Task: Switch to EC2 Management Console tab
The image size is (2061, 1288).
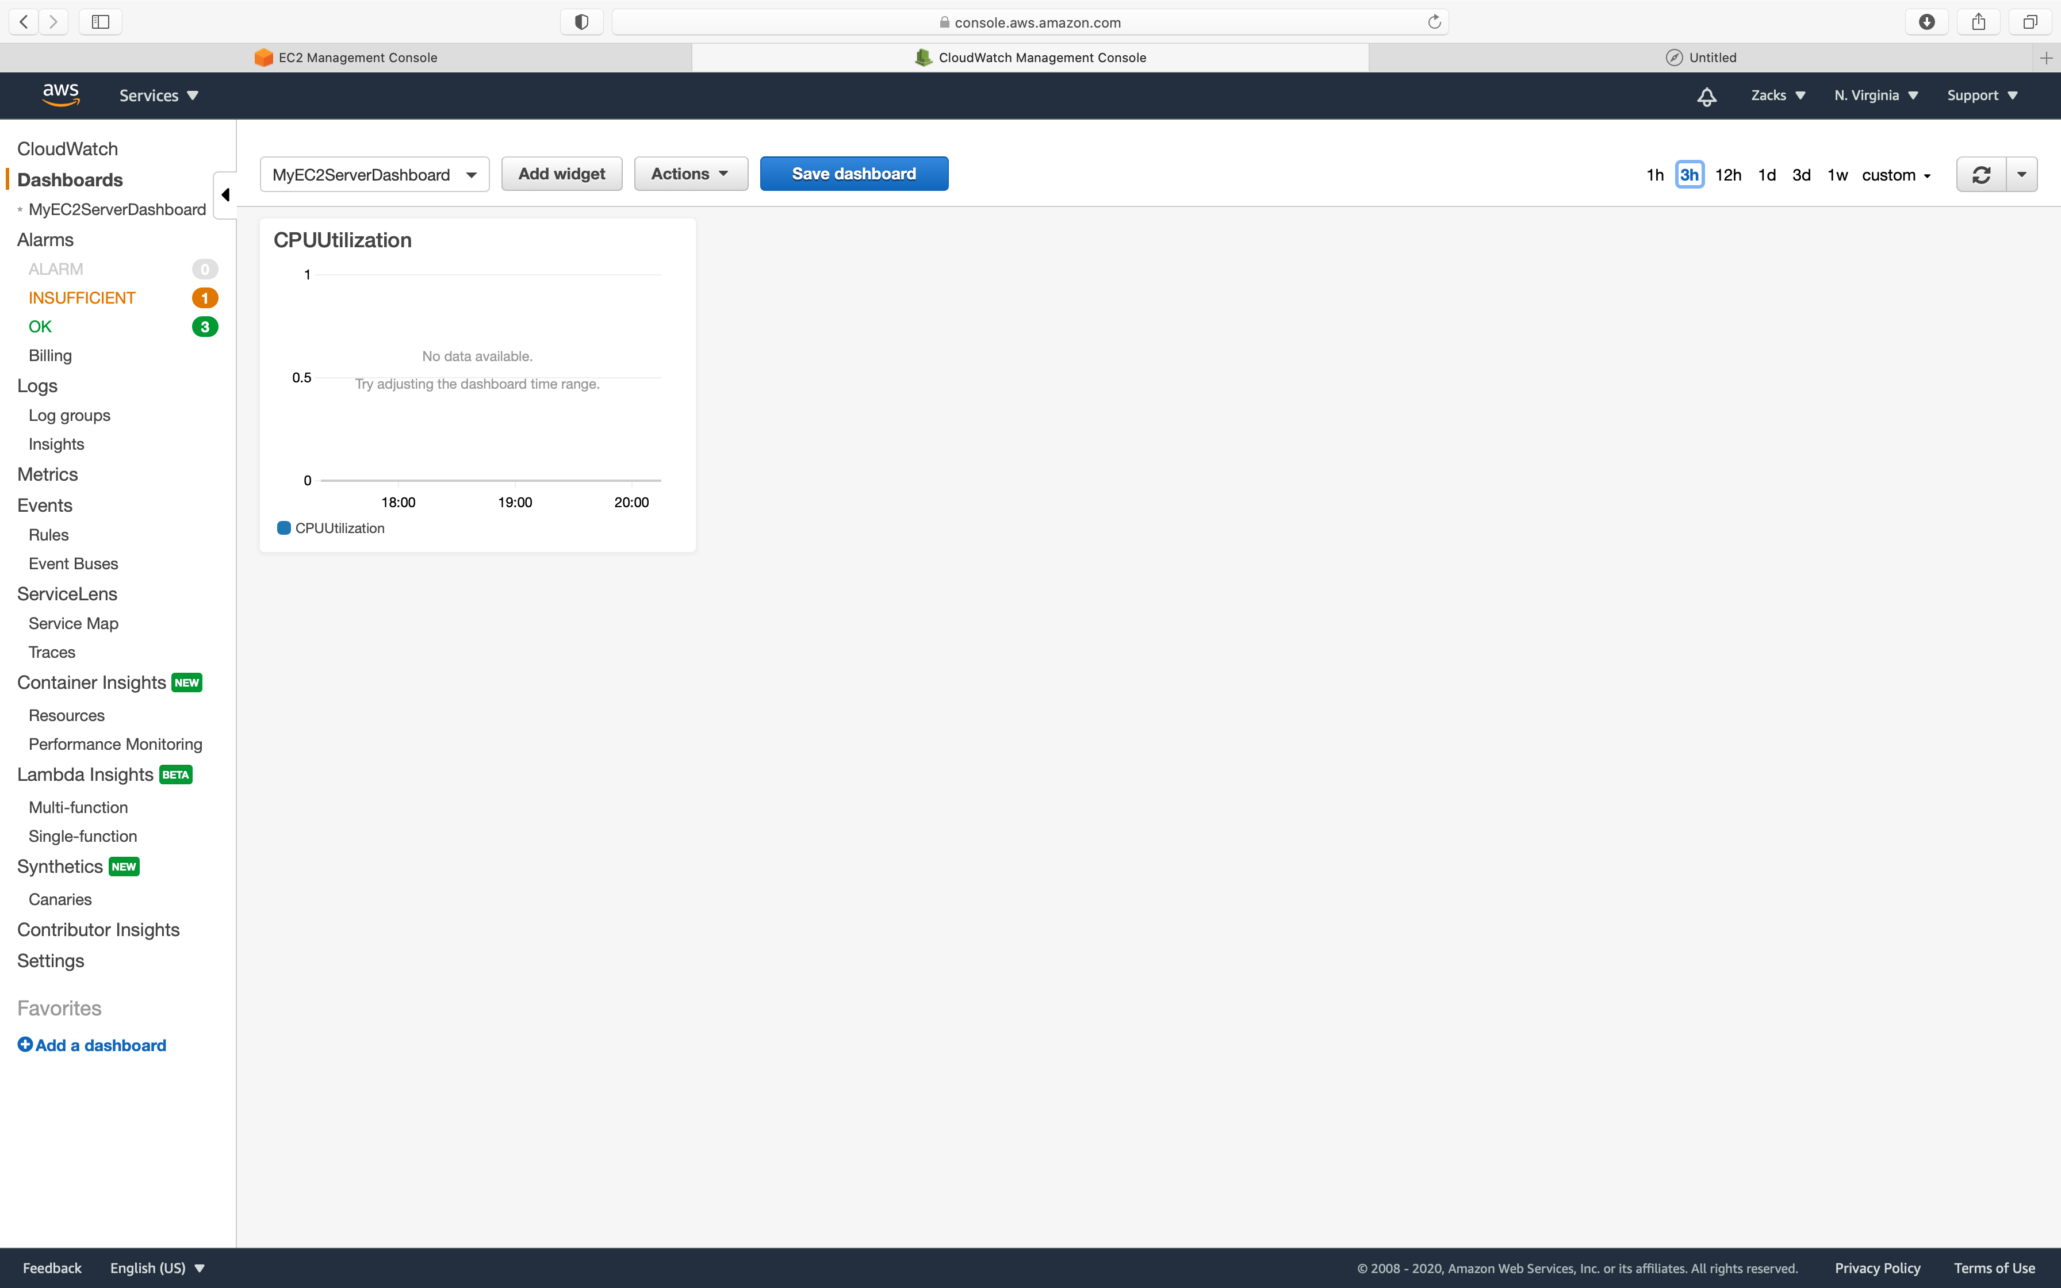Action: click(x=346, y=58)
